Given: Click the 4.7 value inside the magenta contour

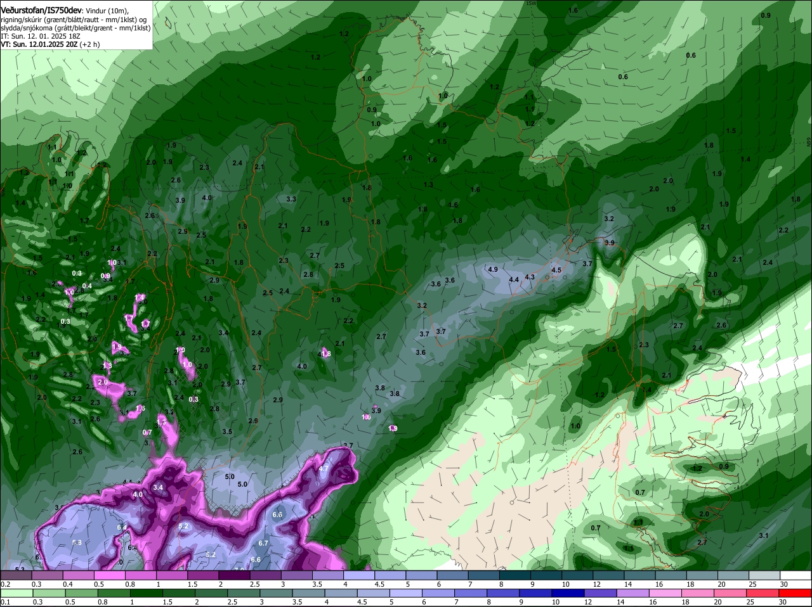Looking at the screenshot, I should [323, 469].
